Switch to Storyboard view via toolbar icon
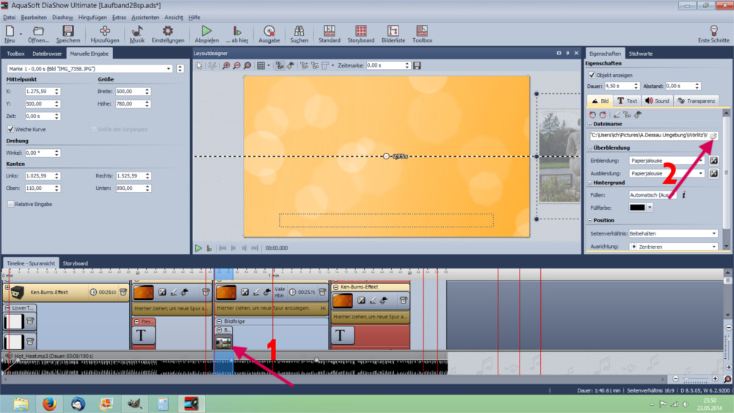 tap(361, 33)
